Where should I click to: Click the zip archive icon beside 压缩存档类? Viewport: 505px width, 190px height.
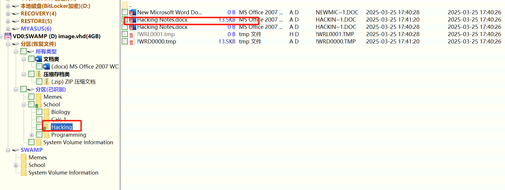point(39,74)
